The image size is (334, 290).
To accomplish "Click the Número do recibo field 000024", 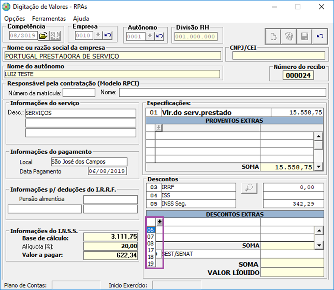I will 298,75.
